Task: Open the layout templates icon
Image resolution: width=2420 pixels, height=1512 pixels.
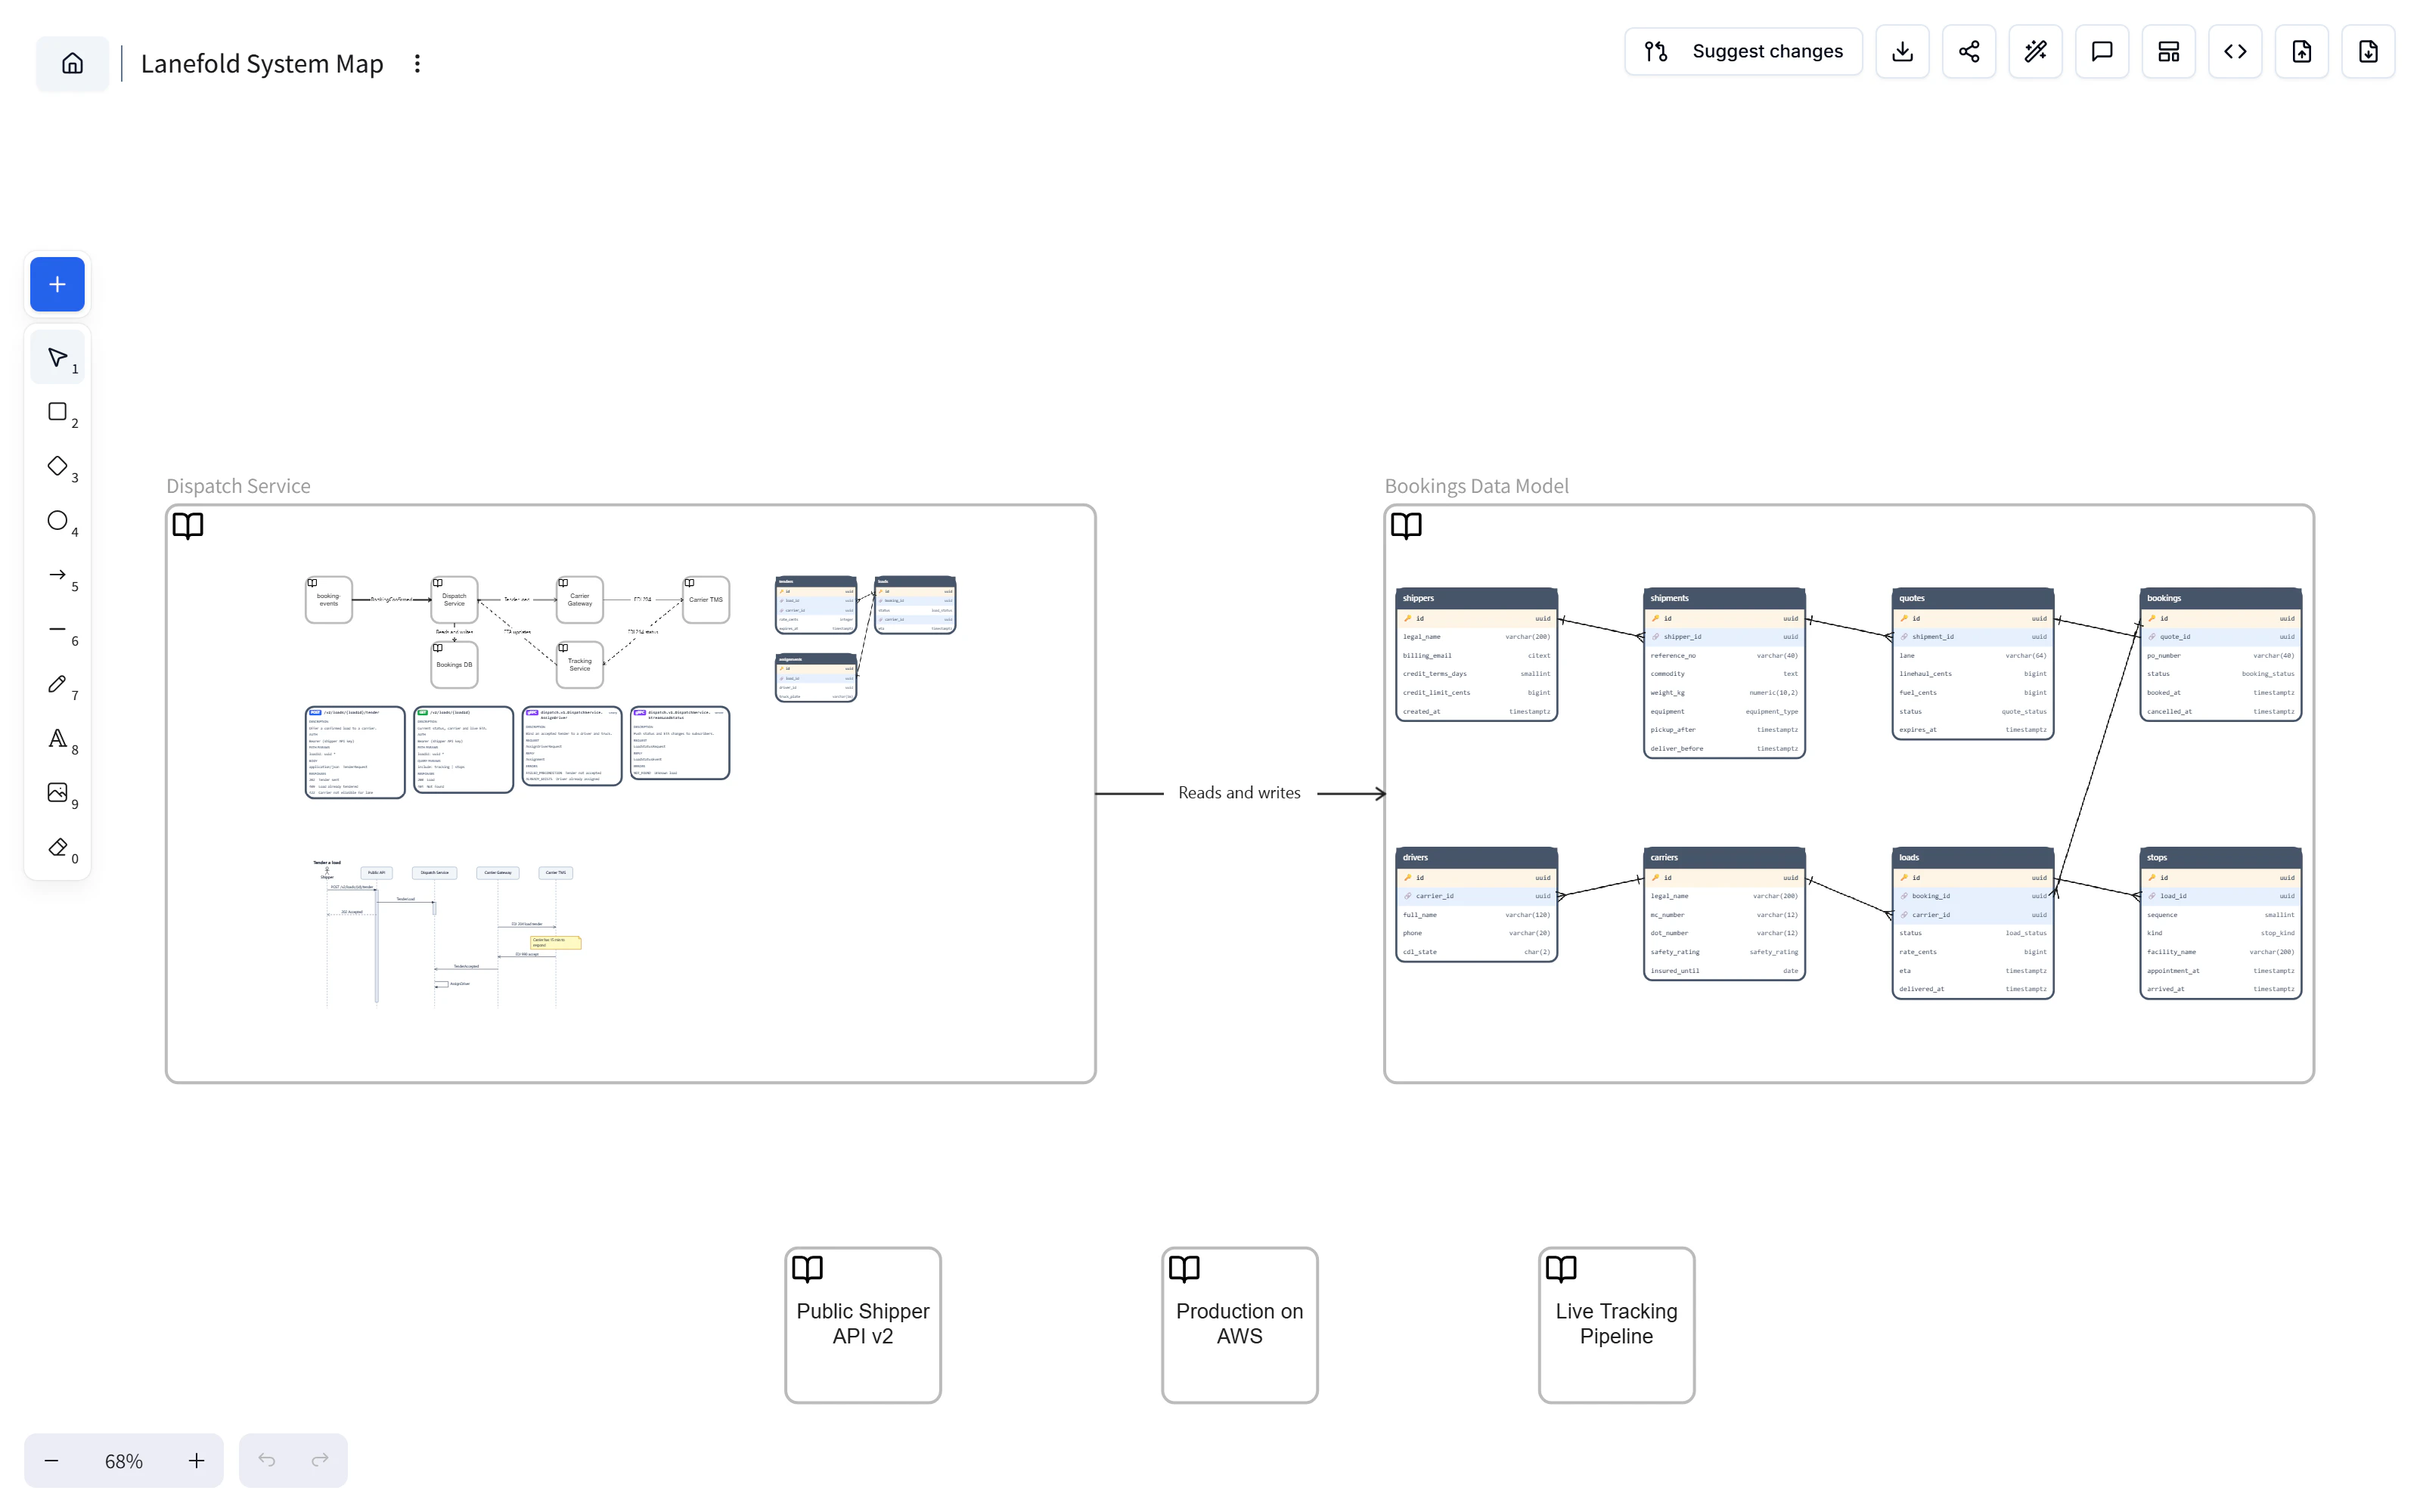Action: click(x=2169, y=51)
